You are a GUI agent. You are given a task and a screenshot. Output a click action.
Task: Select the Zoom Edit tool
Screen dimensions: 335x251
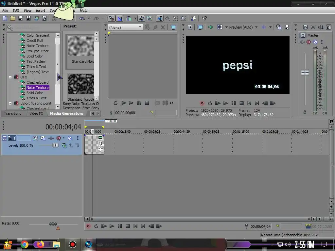[183, 18]
